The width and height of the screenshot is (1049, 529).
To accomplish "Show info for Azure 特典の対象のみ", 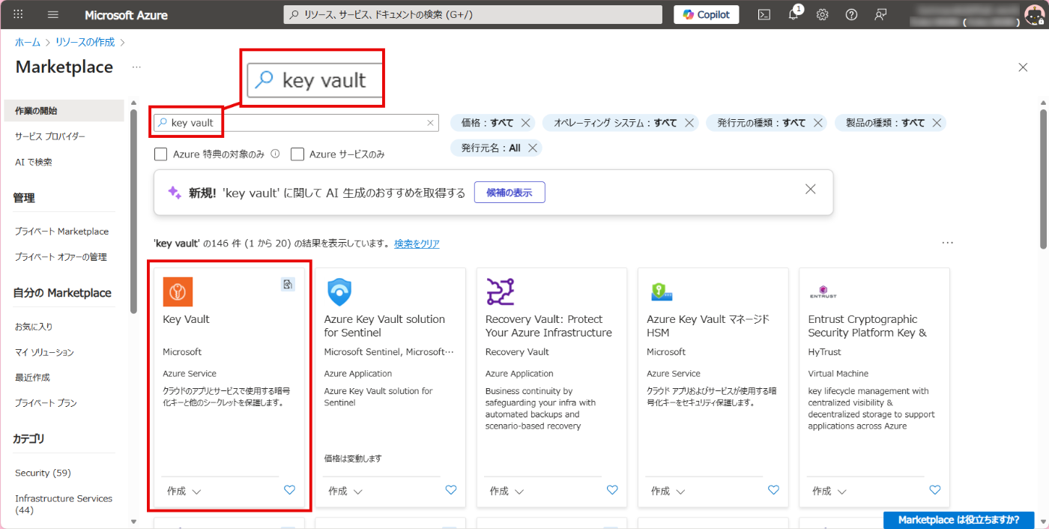I will click(x=275, y=154).
